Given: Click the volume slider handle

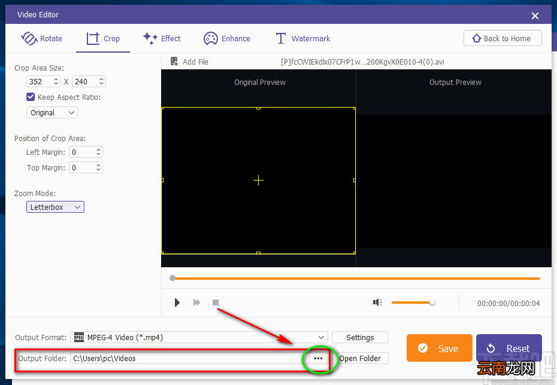Looking at the screenshot, I should tap(432, 302).
